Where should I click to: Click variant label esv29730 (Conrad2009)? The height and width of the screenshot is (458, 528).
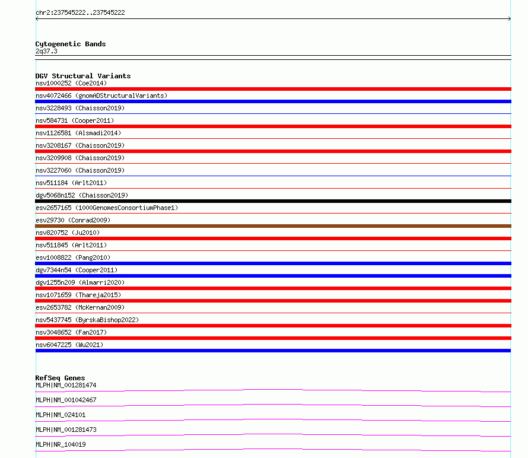tap(73, 220)
